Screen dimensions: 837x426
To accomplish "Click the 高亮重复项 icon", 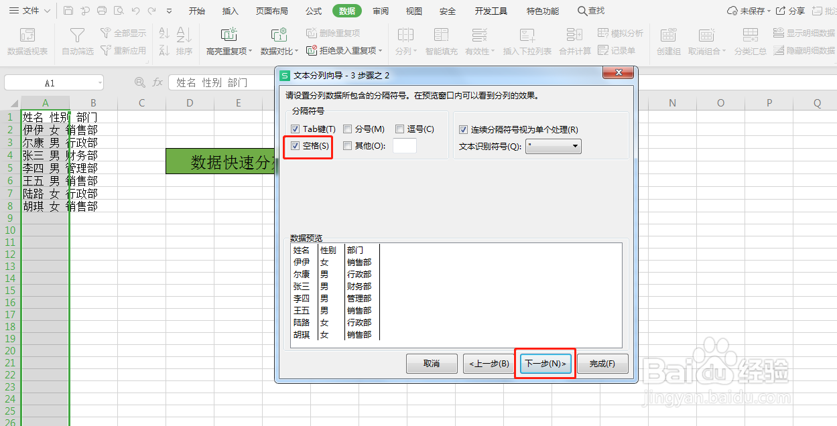I will pyautogui.click(x=229, y=35).
